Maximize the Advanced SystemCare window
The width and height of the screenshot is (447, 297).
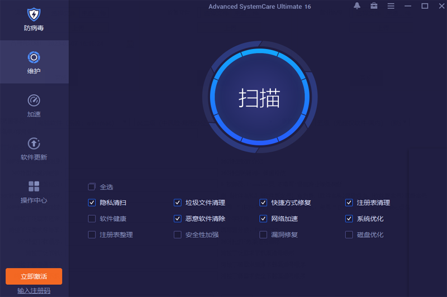click(425, 6)
